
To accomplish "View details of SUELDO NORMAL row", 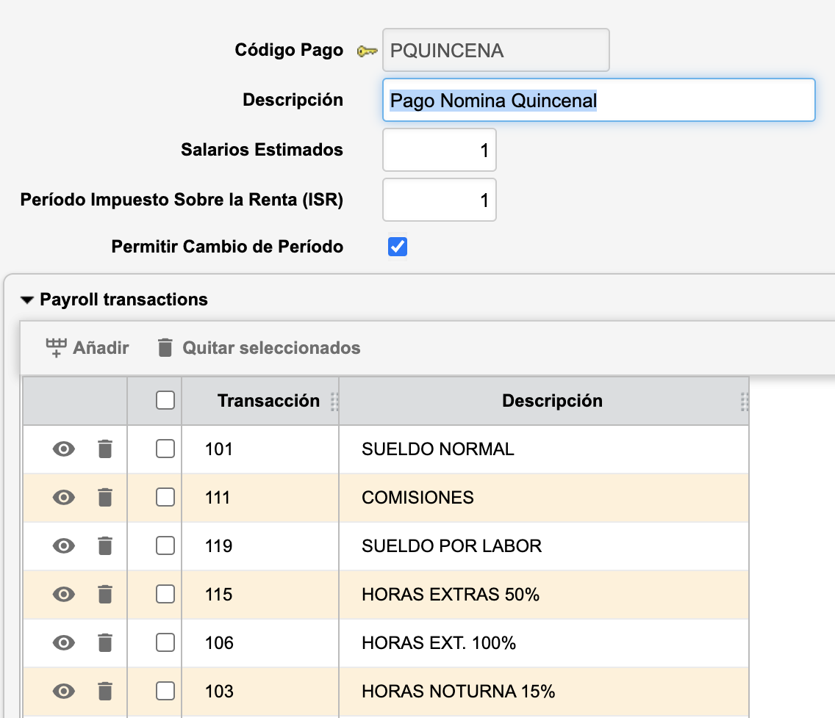I will [x=64, y=449].
